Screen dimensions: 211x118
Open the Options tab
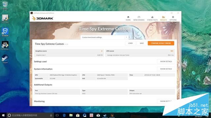click(173, 18)
